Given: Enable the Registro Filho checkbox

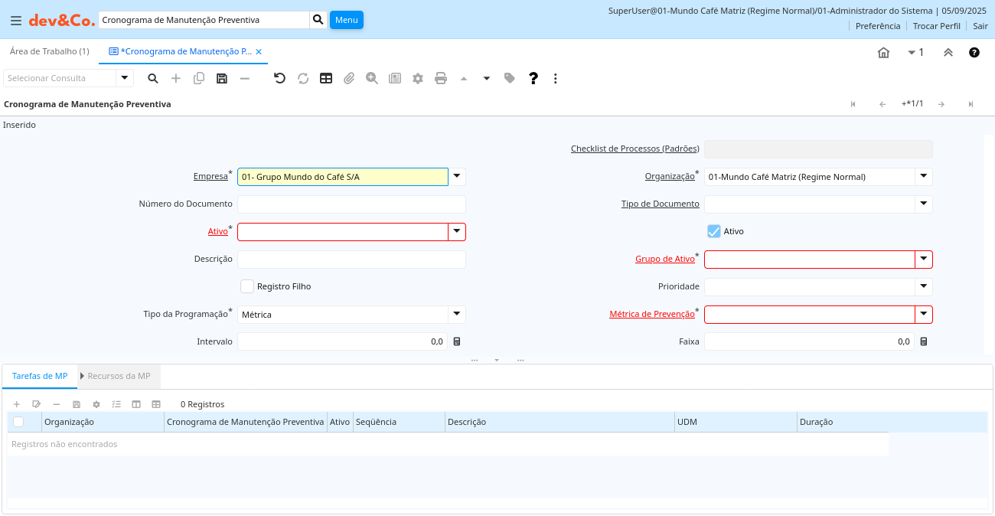Looking at the screenshot, I should pyautogui.click(x=247, y=286).
